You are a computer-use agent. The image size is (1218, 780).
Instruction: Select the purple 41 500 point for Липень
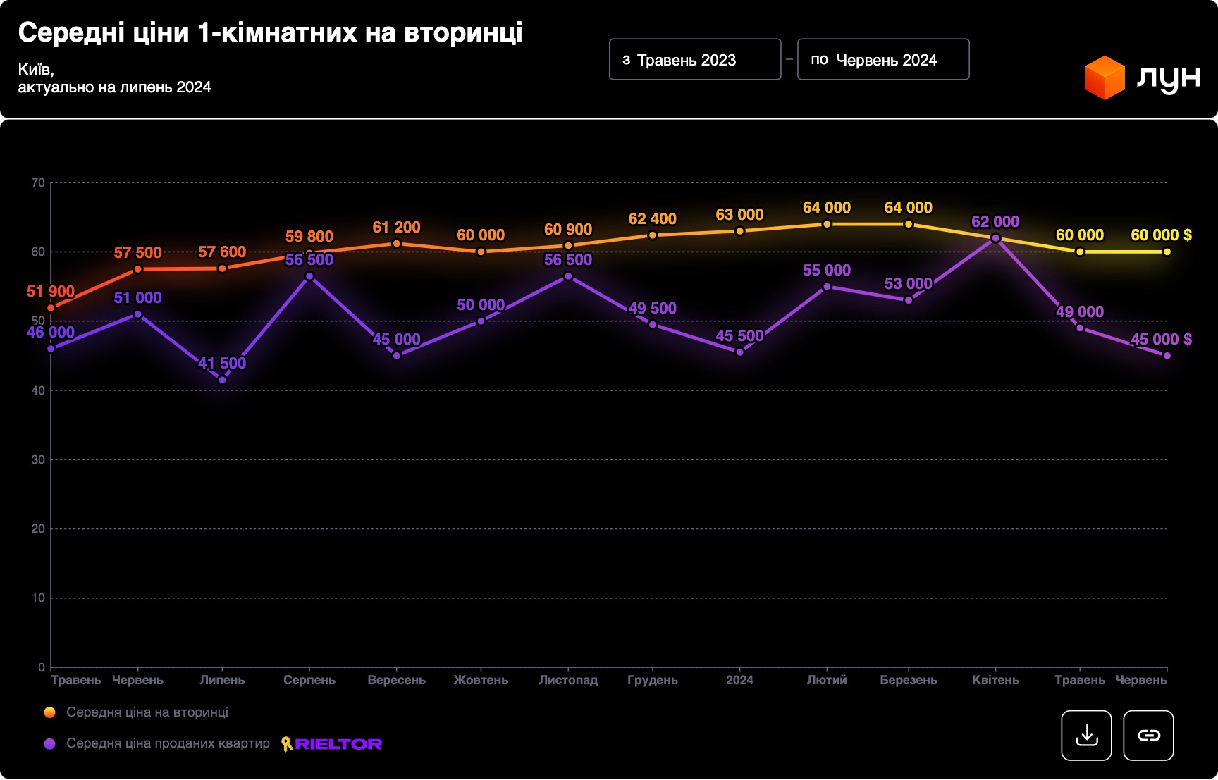click(x=222, y=380)
